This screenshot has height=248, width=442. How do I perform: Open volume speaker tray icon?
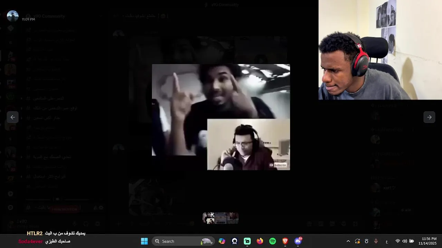(x=405, y=241)
